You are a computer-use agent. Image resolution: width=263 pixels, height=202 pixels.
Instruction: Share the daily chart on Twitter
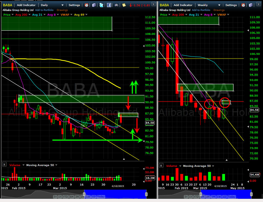[x=101, y=5]
